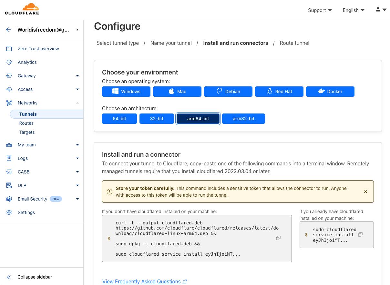Viewport: 390px width, 285px height.
Task: Click the Logs sidebar icon
Action: pos(9,158)
